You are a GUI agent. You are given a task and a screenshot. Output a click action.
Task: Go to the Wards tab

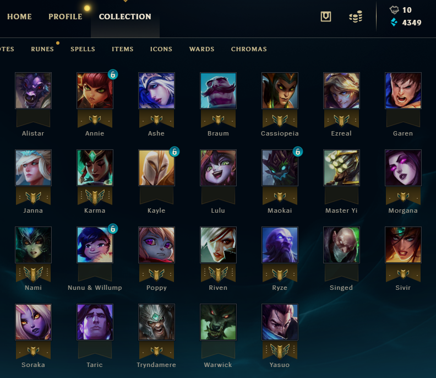click(201, 49)
